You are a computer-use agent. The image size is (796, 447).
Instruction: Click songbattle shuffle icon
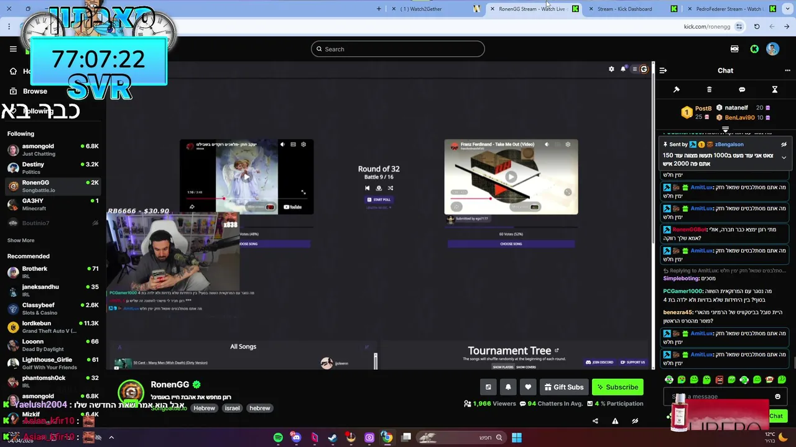pos(391,188)
